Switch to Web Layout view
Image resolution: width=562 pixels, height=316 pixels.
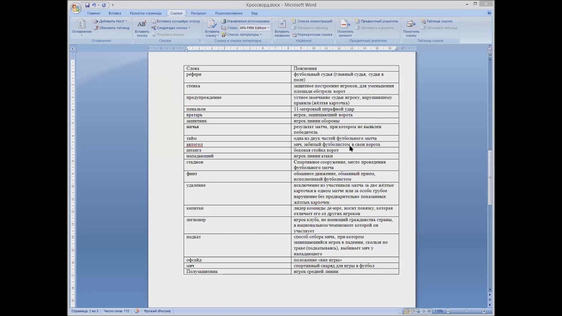418,311
